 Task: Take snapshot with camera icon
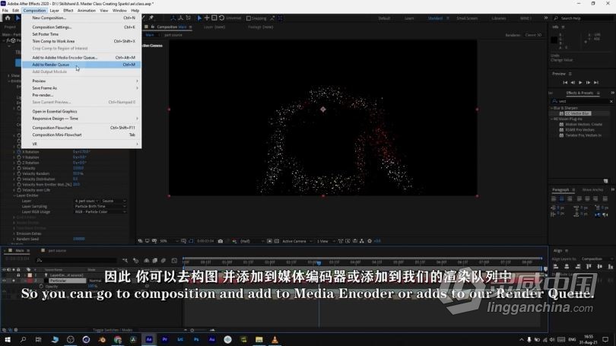(x=221, y=241)
